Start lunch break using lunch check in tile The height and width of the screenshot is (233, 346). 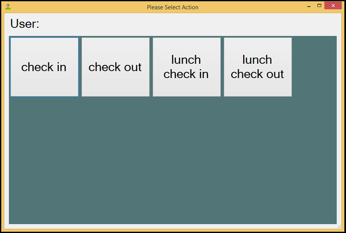(186, 67)
